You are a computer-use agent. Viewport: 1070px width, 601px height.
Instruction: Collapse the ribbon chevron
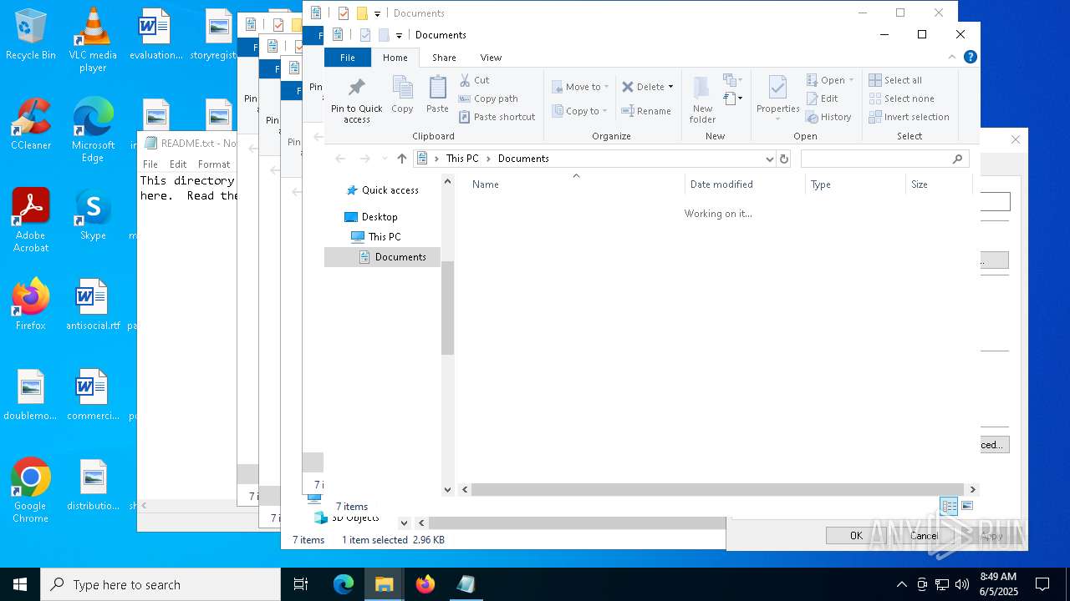click(x=951, y=57)
